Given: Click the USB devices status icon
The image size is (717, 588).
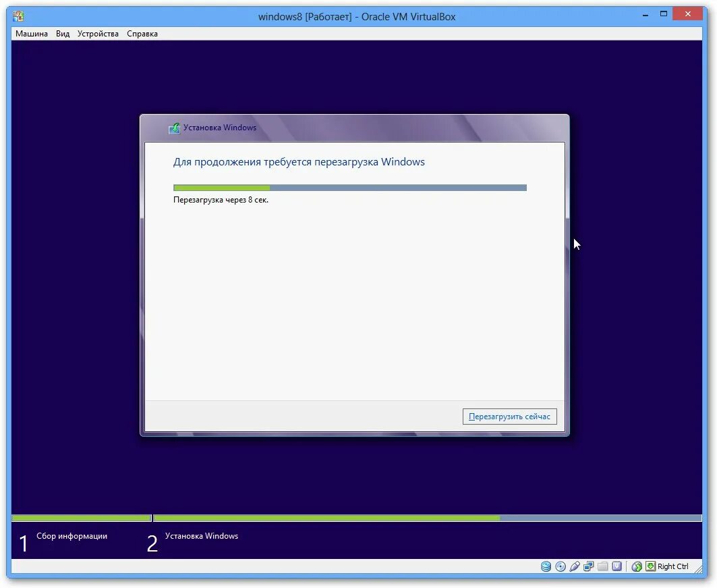Looking at the screenshot, I should point(574,566).
